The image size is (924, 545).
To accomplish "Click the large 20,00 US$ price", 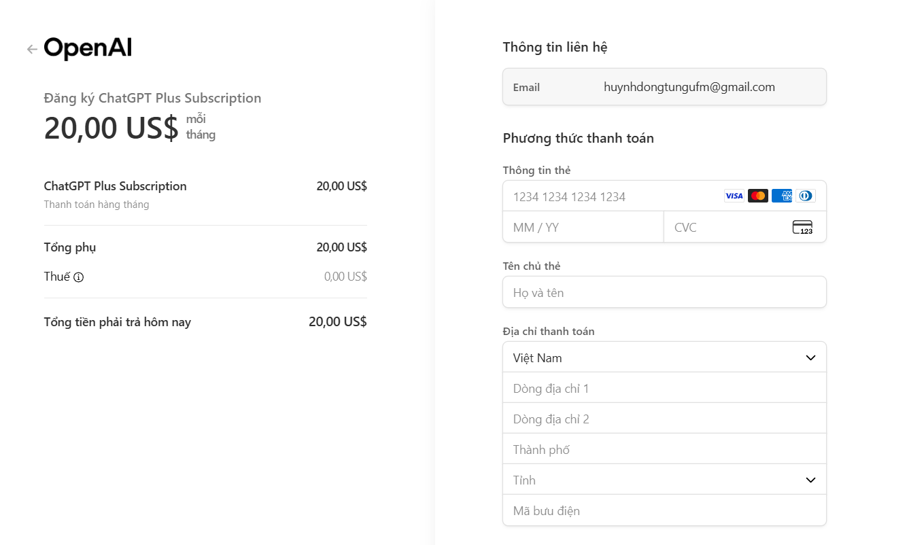I will 111,128.
